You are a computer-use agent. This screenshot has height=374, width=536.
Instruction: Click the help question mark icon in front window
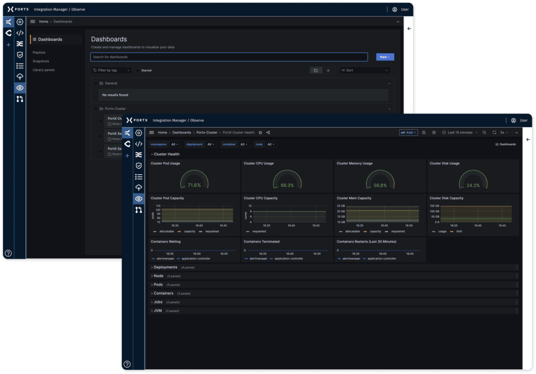[x=127, y=364]
